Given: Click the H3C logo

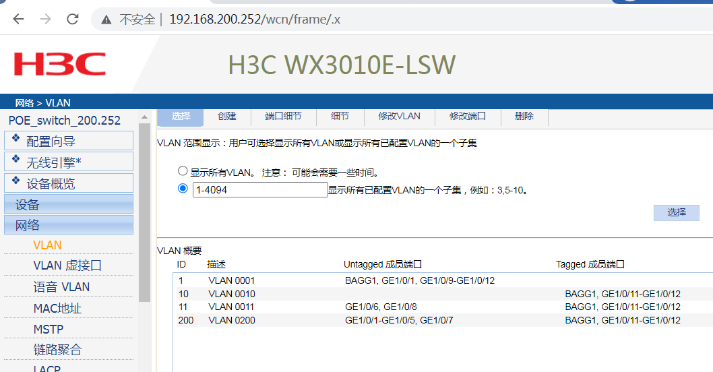Looking at the screenshot, I should 60,64.
